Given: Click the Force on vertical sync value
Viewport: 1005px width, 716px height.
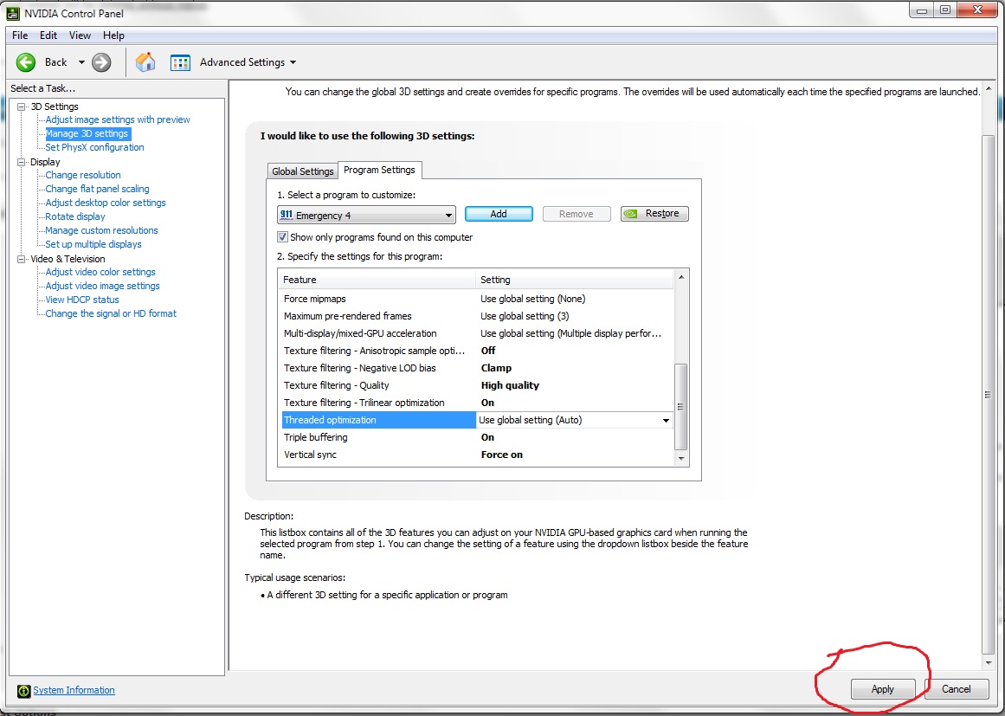Looking at the screenshot, I should (502, 455).
